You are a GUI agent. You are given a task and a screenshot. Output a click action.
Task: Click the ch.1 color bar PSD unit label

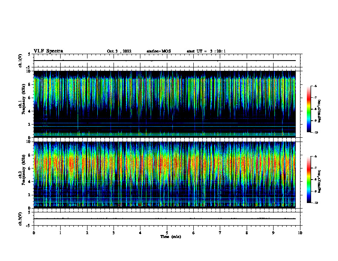click(320, 111)
